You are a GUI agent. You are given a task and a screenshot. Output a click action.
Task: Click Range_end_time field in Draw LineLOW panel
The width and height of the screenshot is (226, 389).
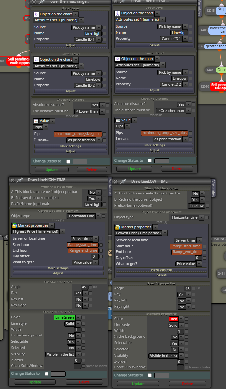click(x=187, y=252)
